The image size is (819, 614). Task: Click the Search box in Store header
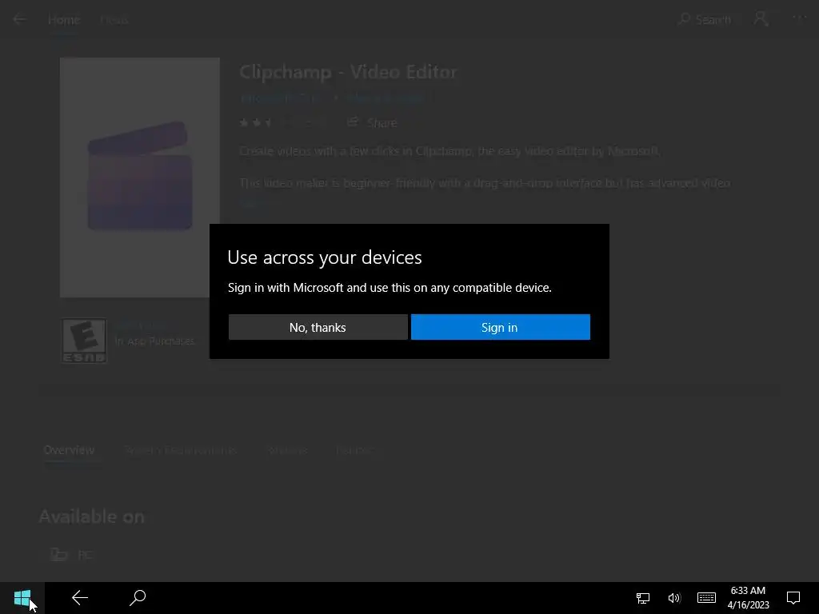tap(705, 20)
